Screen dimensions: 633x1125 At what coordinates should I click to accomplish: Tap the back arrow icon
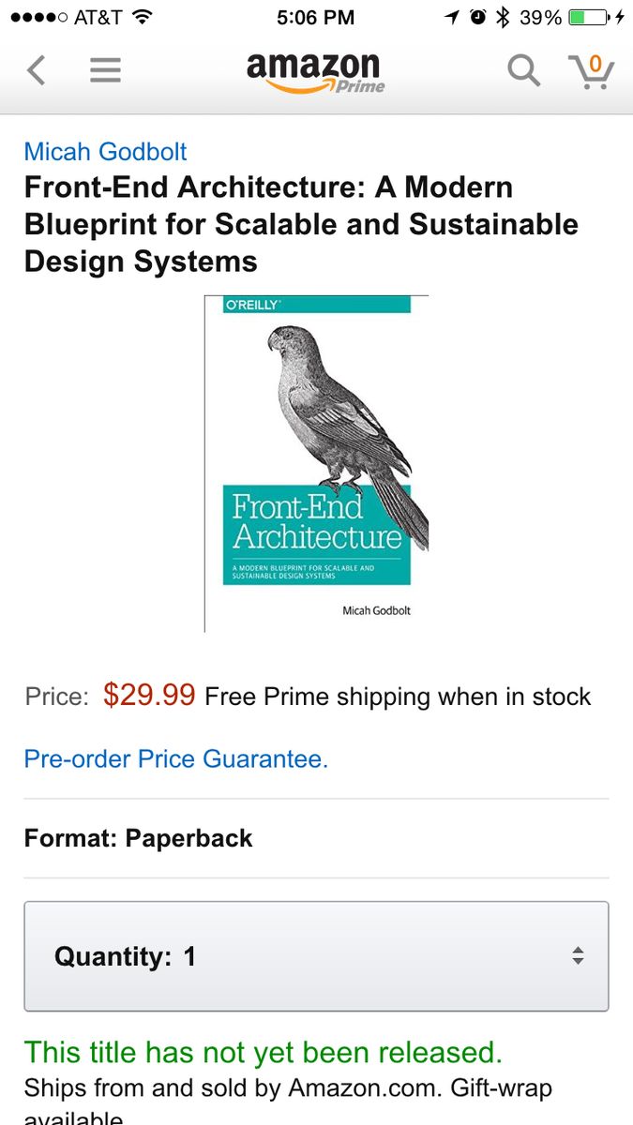coord(36,70)
